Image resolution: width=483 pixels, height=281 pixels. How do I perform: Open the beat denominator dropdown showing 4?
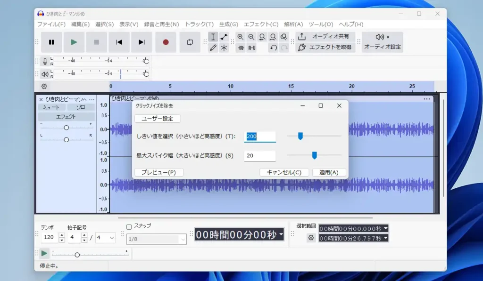106,238
